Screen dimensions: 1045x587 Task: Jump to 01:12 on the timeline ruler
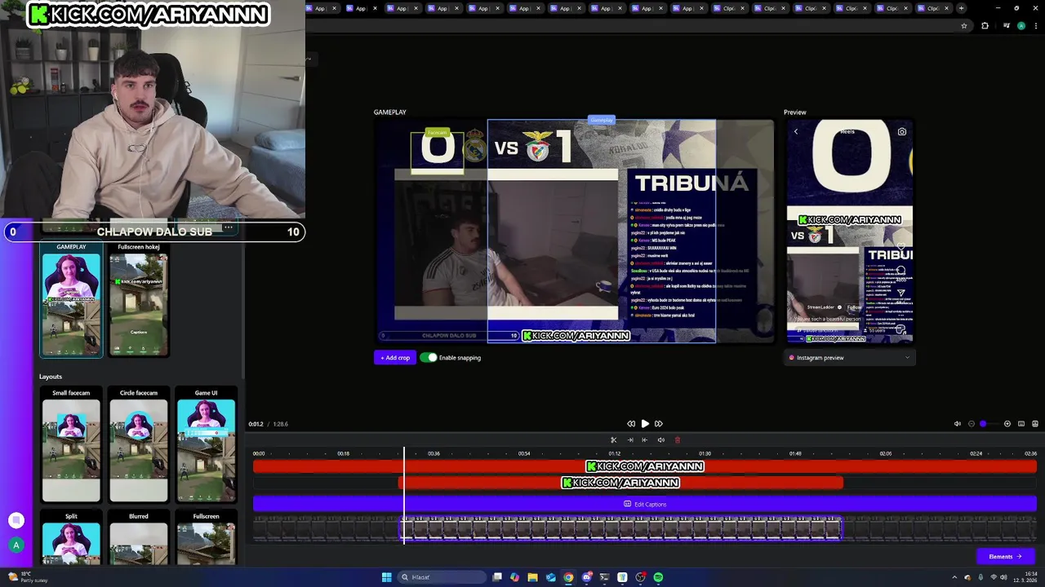click(614, 453)
